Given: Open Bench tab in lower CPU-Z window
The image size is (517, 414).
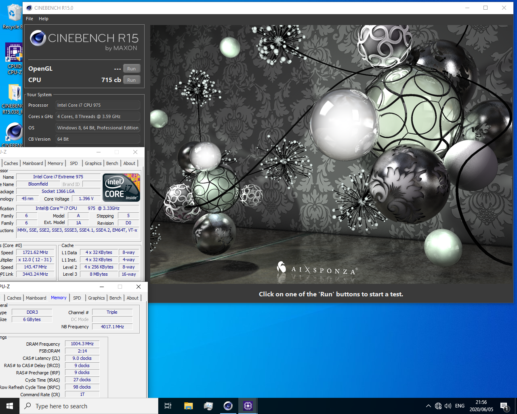Looking at the screenshot, I should click(x=116, y=298).
